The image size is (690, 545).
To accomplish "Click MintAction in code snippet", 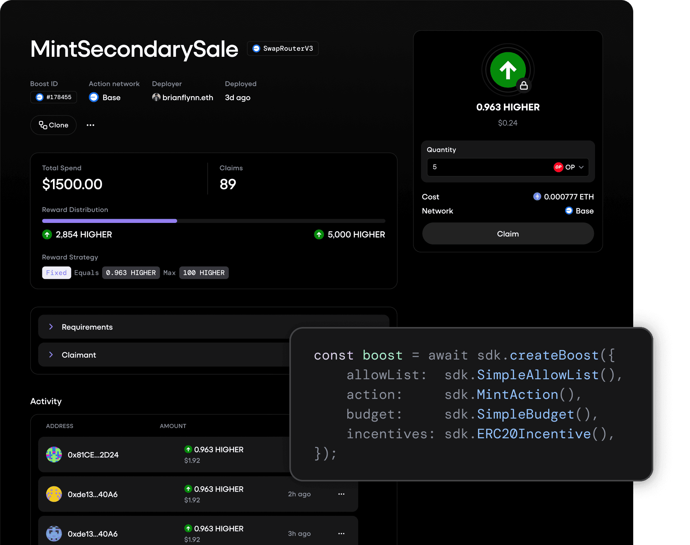I will click(x=517, y=395).
